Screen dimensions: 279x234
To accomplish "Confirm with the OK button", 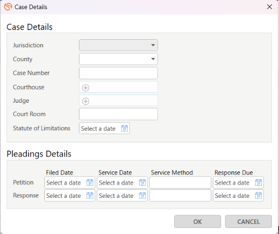I will (198, 222).
